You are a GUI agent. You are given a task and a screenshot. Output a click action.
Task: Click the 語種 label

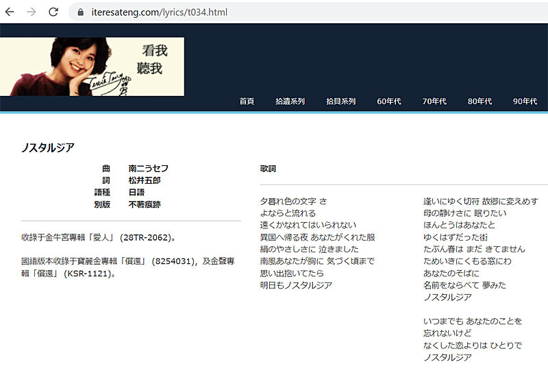[x=102, y=192]
